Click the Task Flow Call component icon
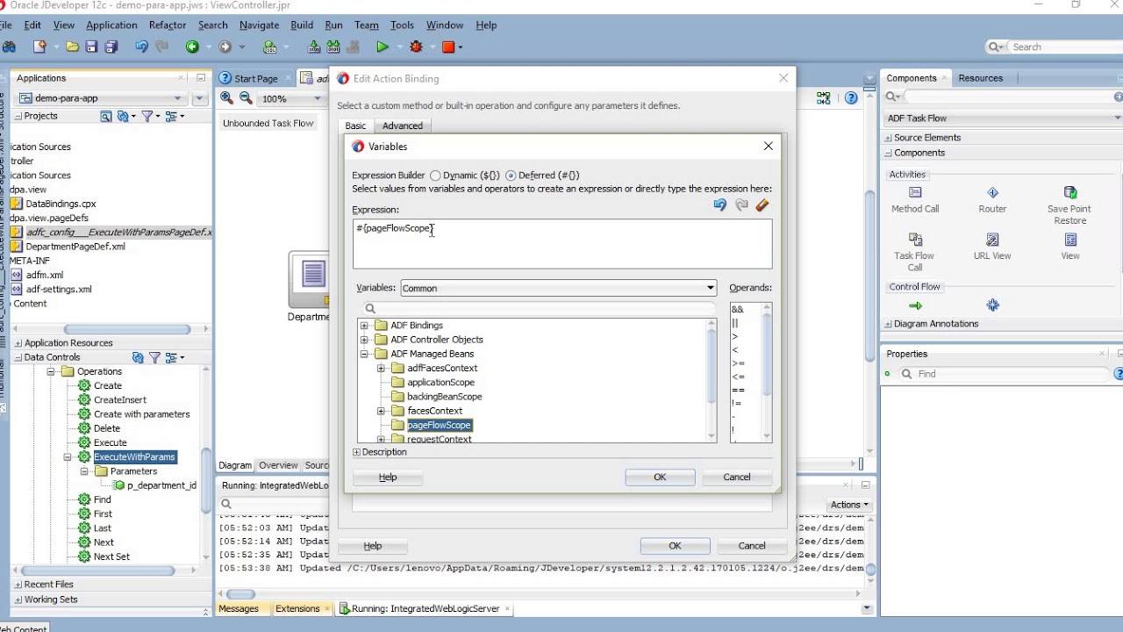Screen dimensions: 1123x632 tap(915, 240)
